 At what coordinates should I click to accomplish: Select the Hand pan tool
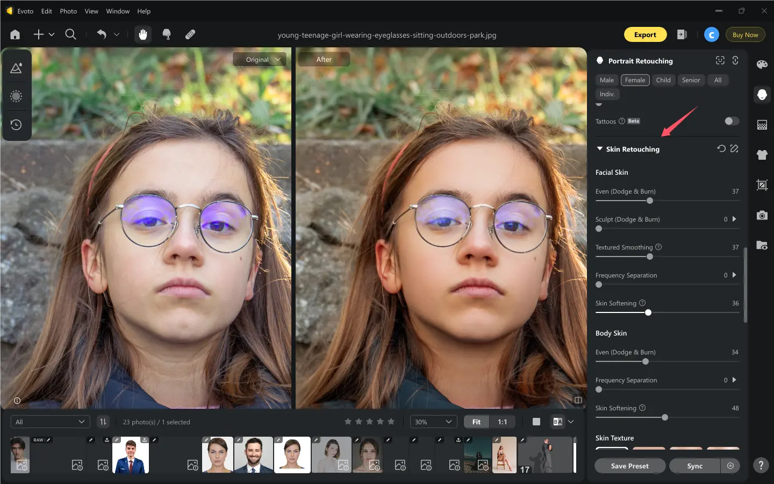click(143, 34)
